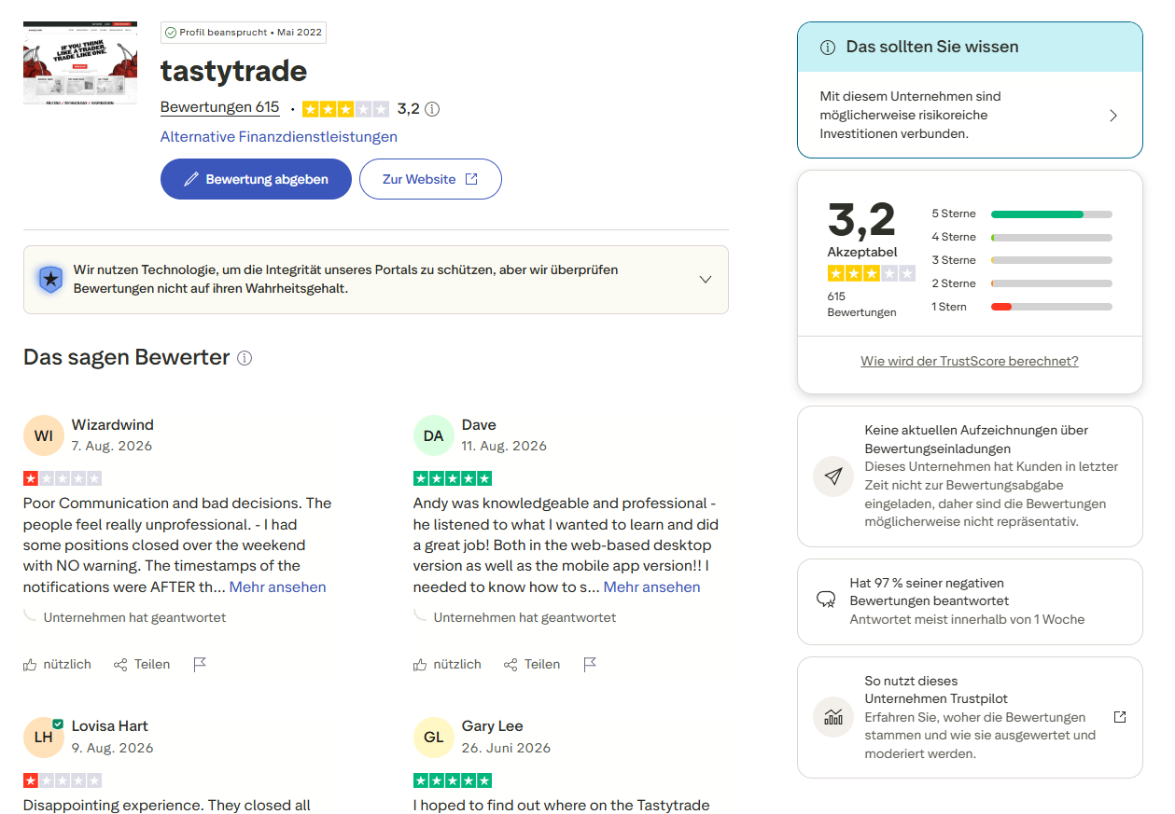Click Teilen on Dave's review

click(x=532, y=665)
